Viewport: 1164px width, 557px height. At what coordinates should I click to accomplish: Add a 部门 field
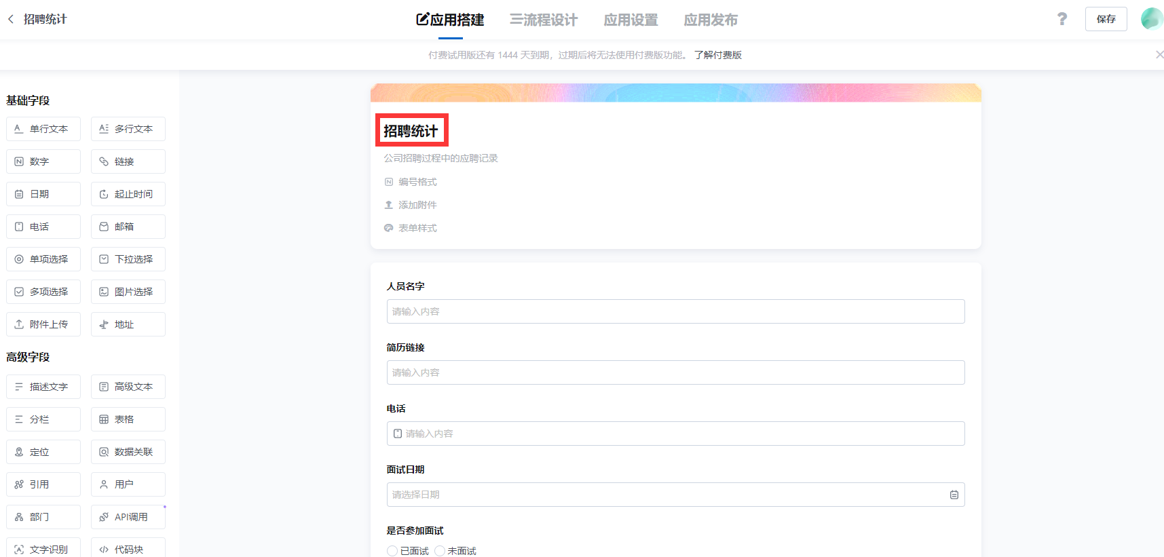43,517
